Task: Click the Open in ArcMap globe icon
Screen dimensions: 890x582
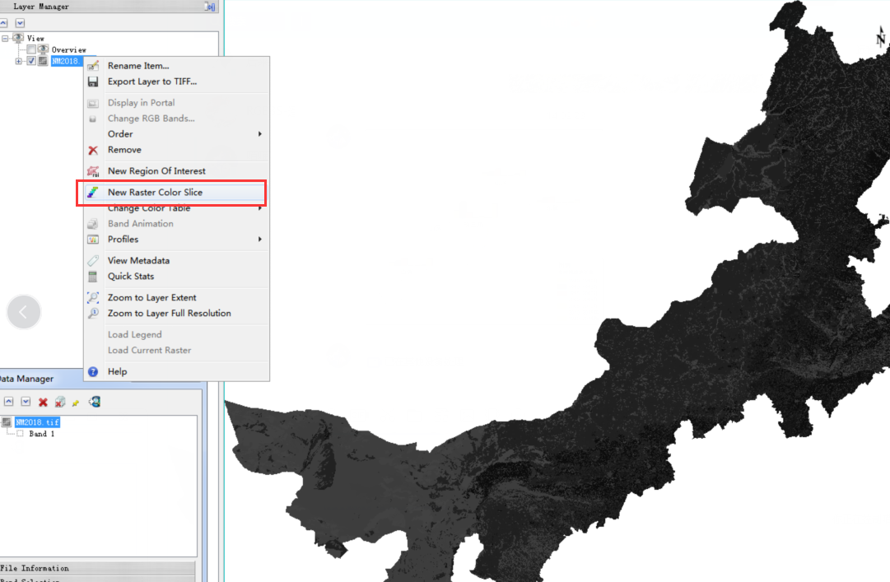Action: click(94, 403)
